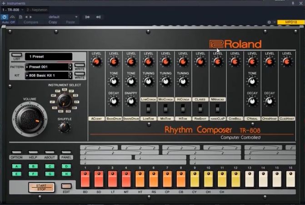Click the Snare Drum SNAPPY knob
Image resolution: width=305 pixels, height=205 pixels.
(x=131, y=101)
